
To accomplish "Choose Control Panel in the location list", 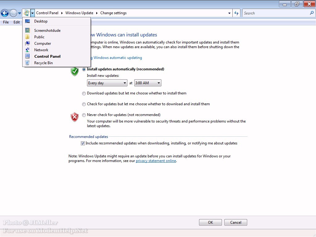I will (x=56, y=56).
